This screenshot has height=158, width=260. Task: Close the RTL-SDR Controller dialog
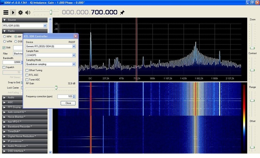[76, 36]
